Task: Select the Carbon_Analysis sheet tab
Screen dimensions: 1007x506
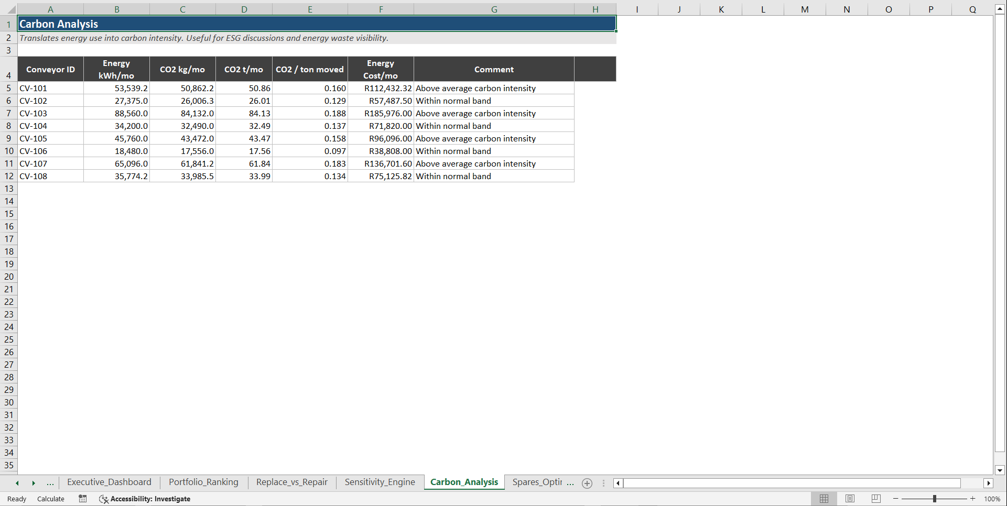Action: coord(464,482)
